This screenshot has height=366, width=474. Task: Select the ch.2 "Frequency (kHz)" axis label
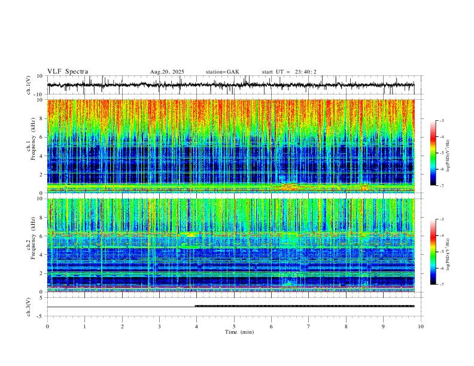tap(33, 238)
